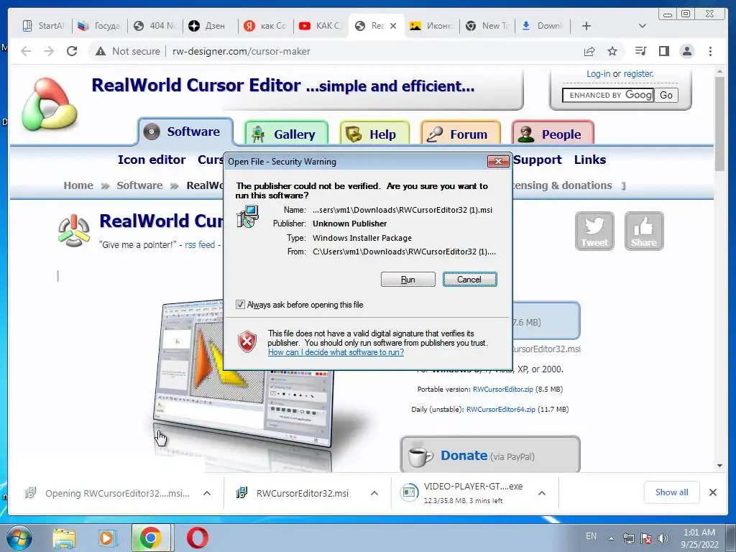The width and height of the screenshot is (736, 552).
Task: Click the Software breadcrumb link
Action: click(139, 185)
